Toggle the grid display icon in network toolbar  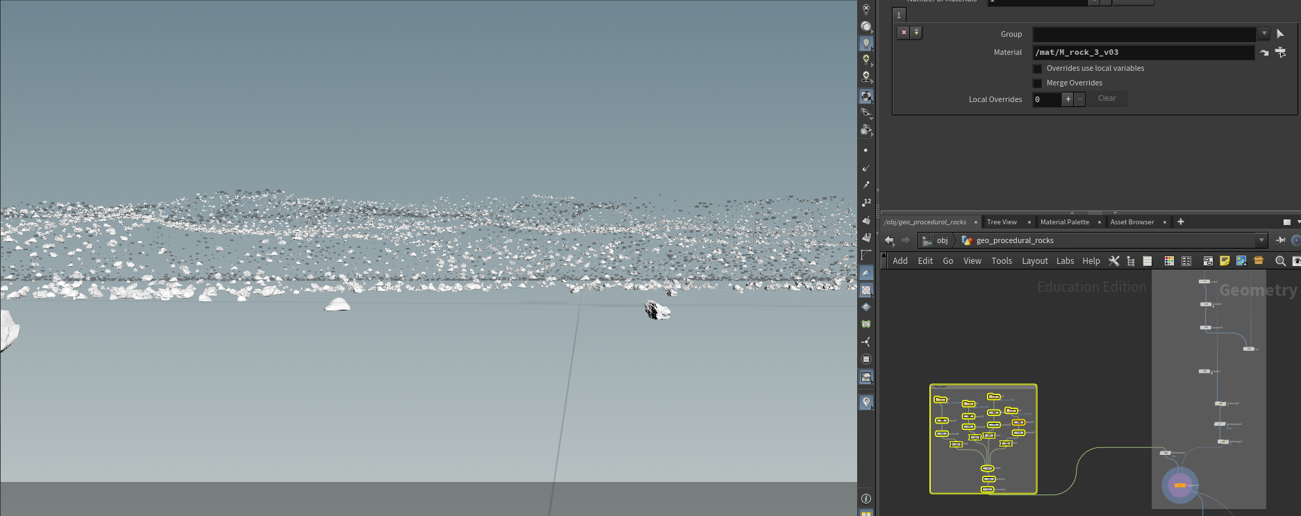(1186, 261)
